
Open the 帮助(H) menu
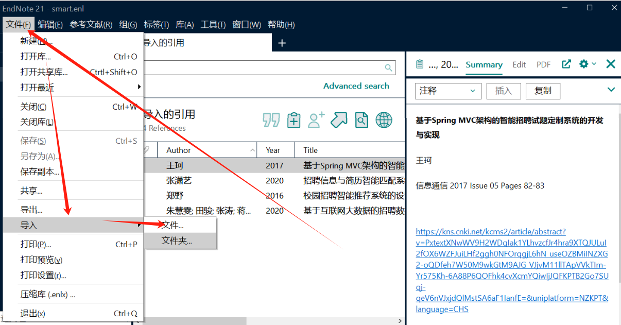pos(281,25)
